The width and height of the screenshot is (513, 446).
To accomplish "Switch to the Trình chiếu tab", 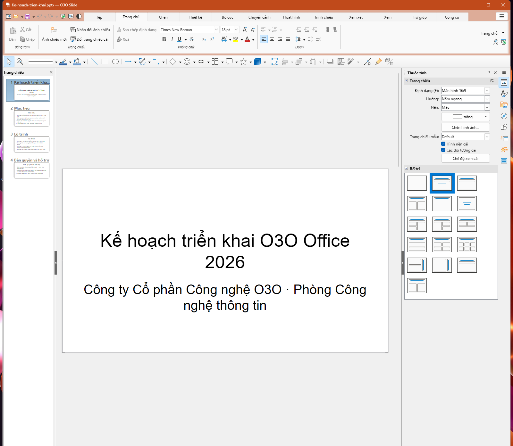I will pos(324,17).
